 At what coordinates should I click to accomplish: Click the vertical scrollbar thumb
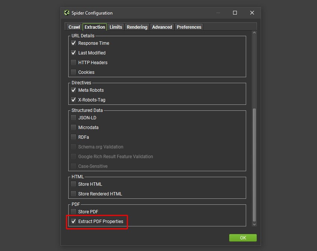coord(254,165)
